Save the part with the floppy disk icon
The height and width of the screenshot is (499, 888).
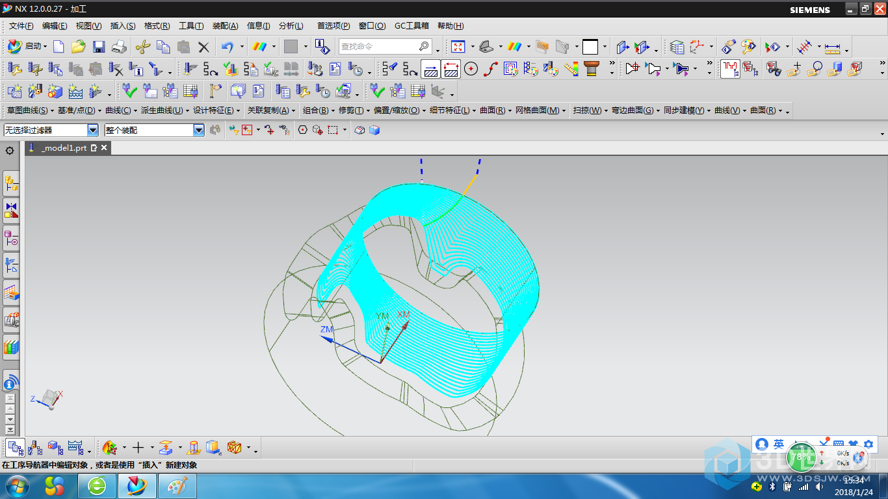click(x=99, y=47)
